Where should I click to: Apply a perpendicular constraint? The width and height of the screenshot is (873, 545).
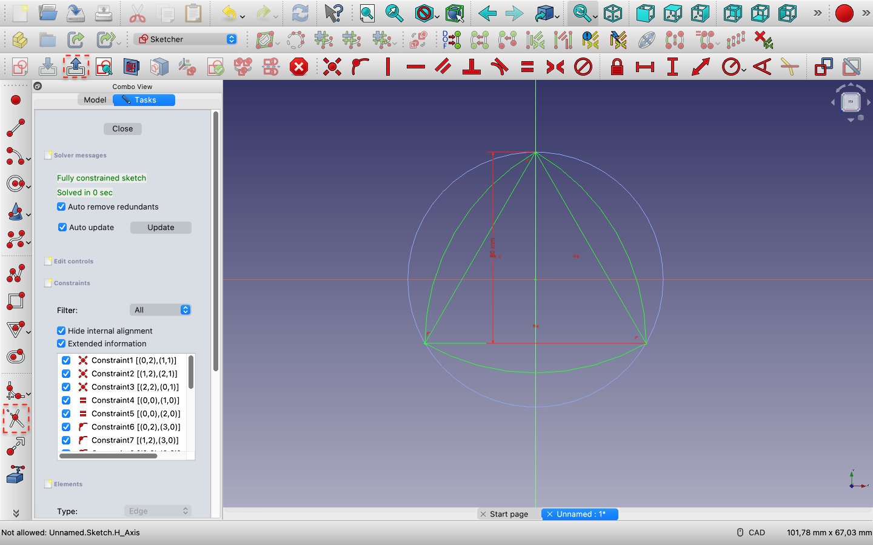click(x=472, y=67)
